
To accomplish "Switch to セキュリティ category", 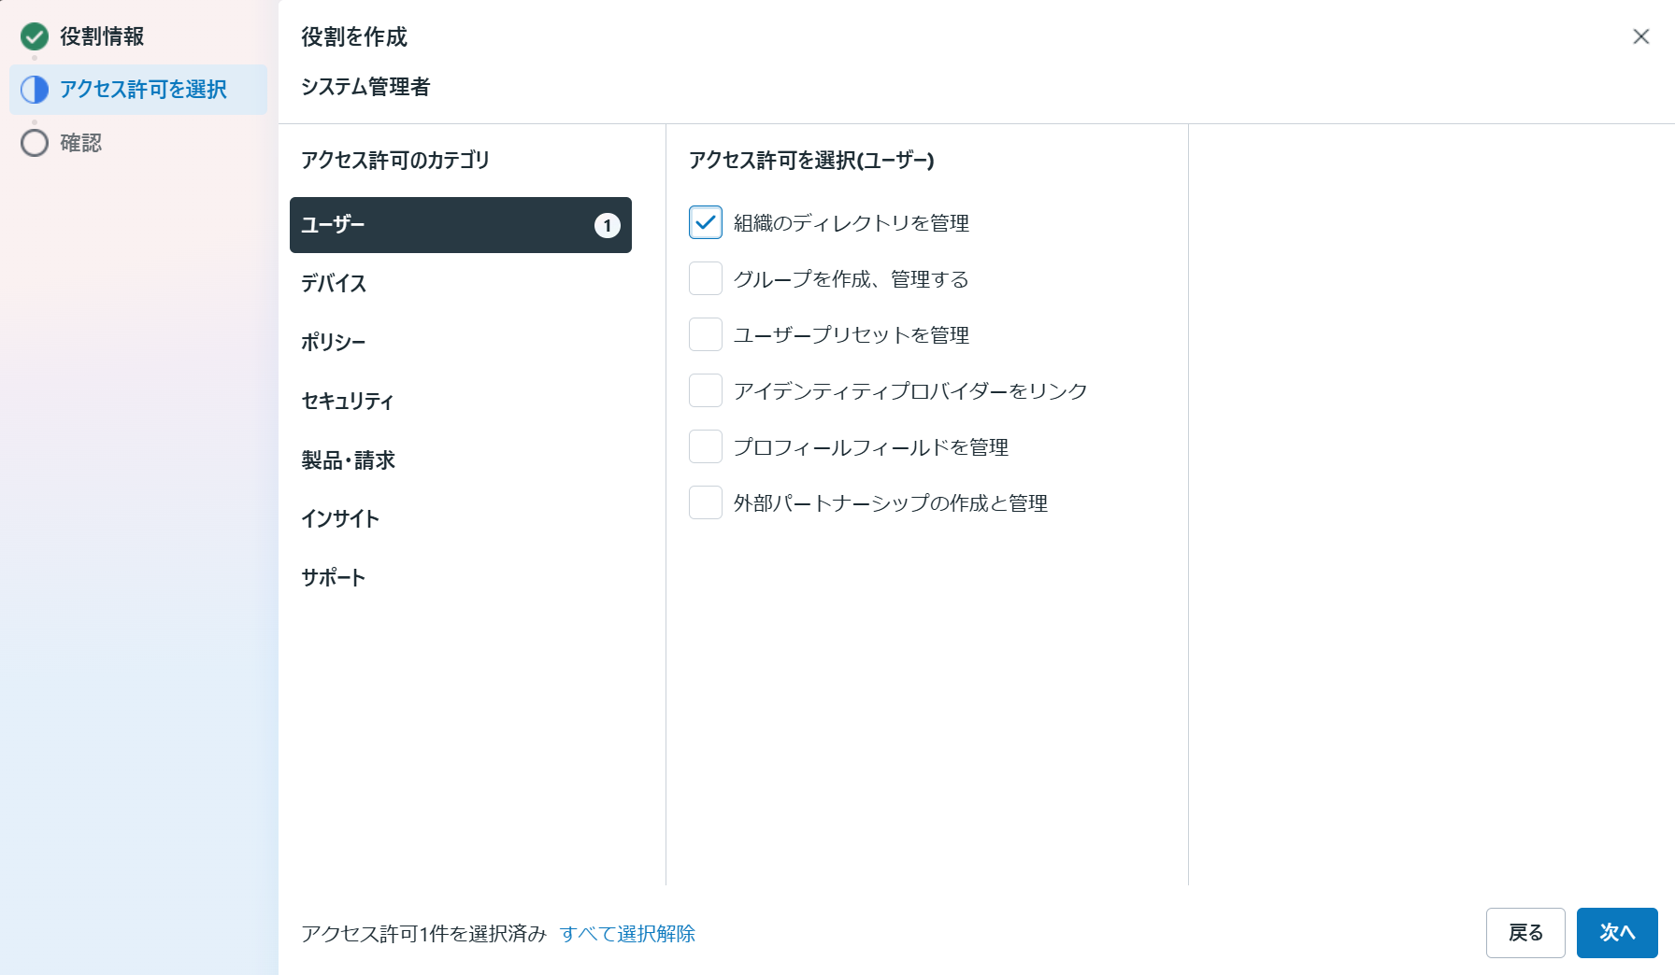I will (x=347, y=402).
